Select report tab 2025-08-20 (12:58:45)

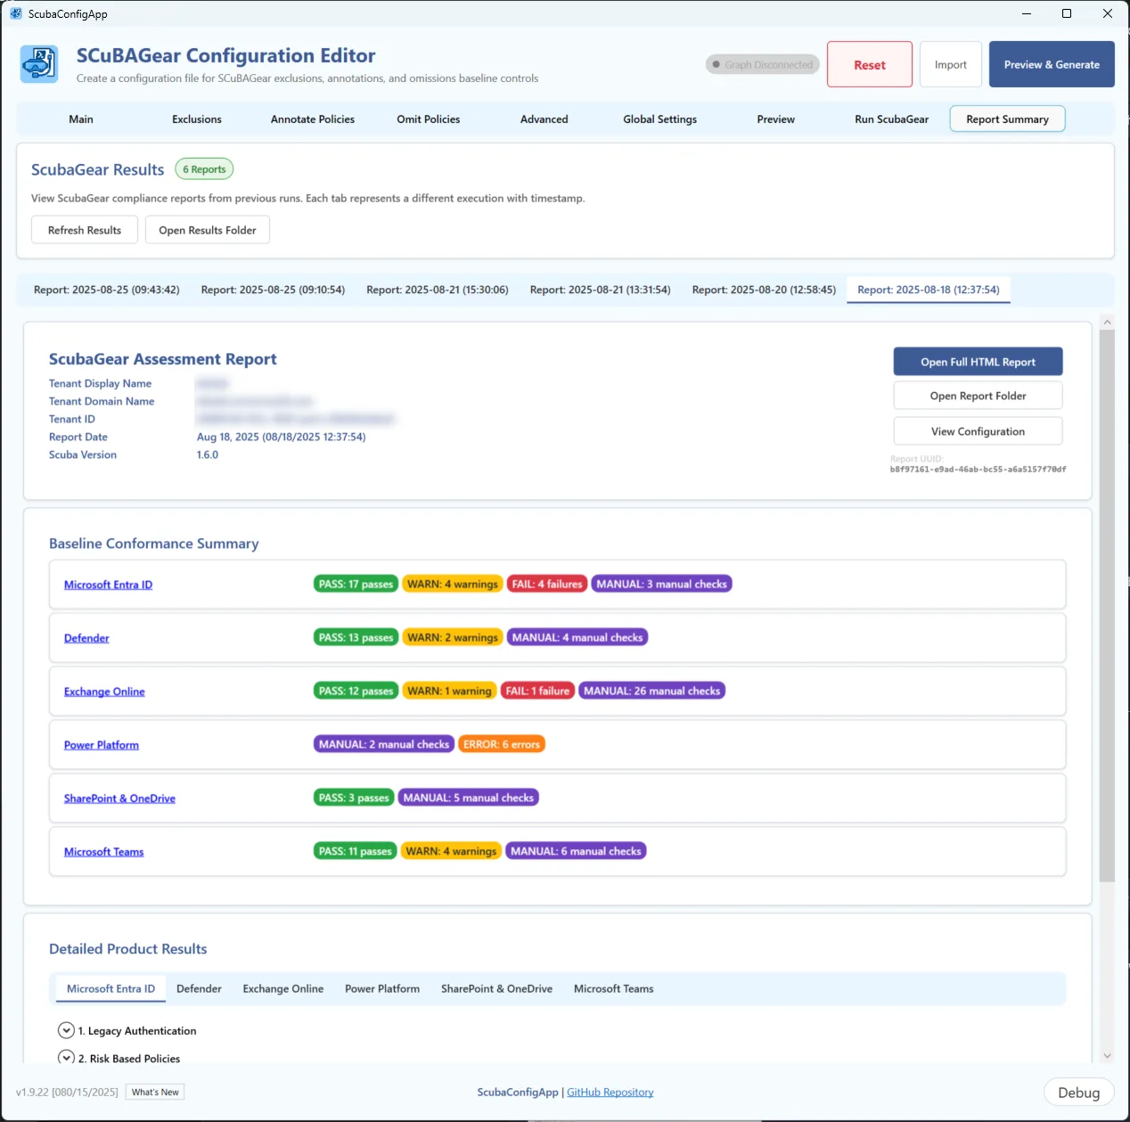point(764,290)
